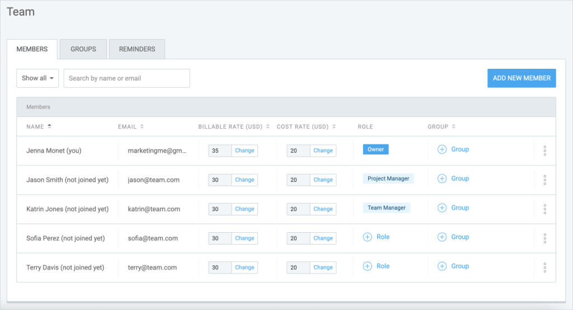Click the Members table heading

(x=38, y=107)
